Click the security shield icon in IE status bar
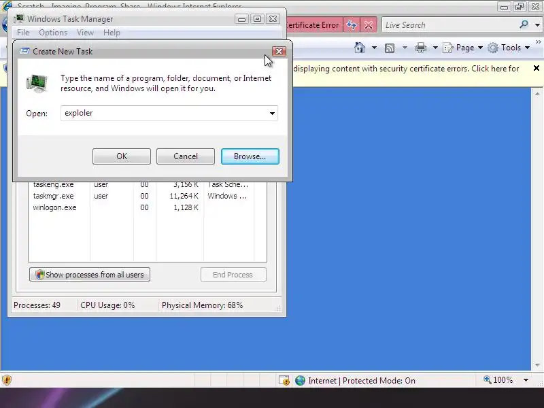This screenshot has width=544, height=408. click(7, 380)
